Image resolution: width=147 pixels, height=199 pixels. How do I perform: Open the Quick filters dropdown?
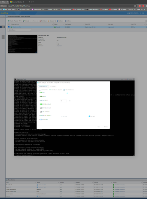(x=20, y=30)
